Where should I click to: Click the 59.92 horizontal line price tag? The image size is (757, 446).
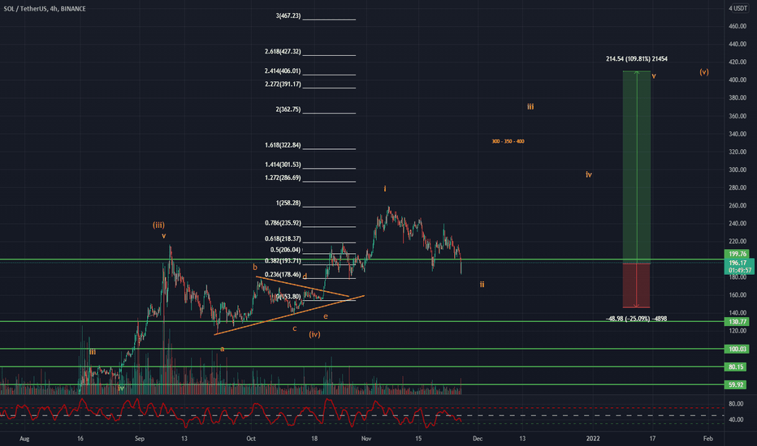click(736, 384)
